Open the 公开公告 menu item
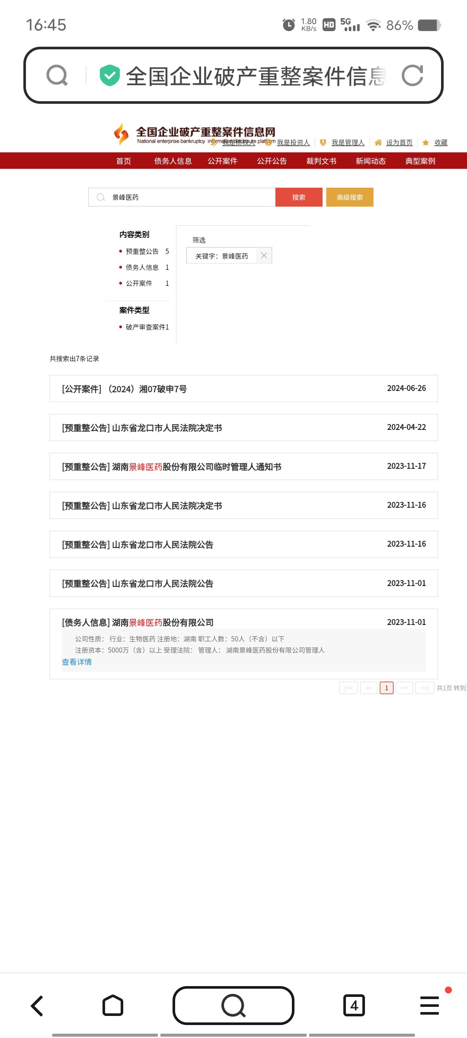The image size is (467, 1038). 272,161
